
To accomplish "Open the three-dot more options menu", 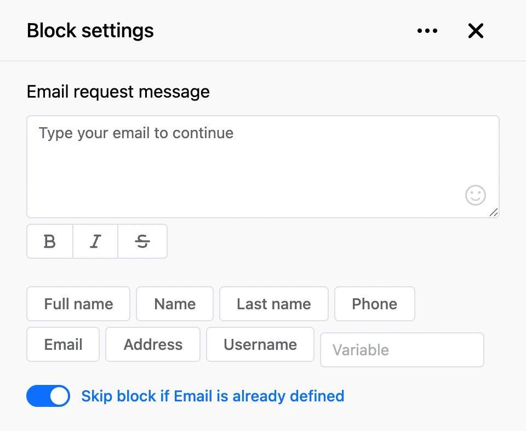I will tap(427, 31).
